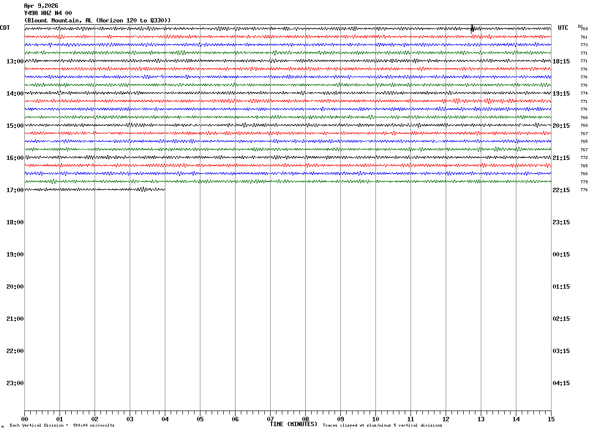Click the 'TIME (MINUTES)' axis title
This screenshot has height=432, width=590.
click(x=294, y=424)
